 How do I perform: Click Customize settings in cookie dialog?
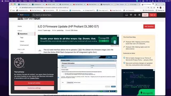34,88
